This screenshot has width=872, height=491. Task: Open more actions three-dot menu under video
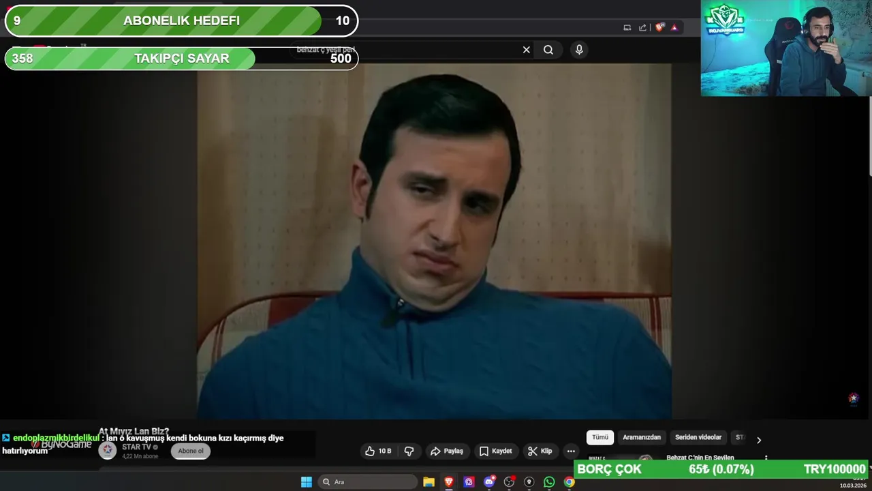pyautogui.click(x=571, y=451)
